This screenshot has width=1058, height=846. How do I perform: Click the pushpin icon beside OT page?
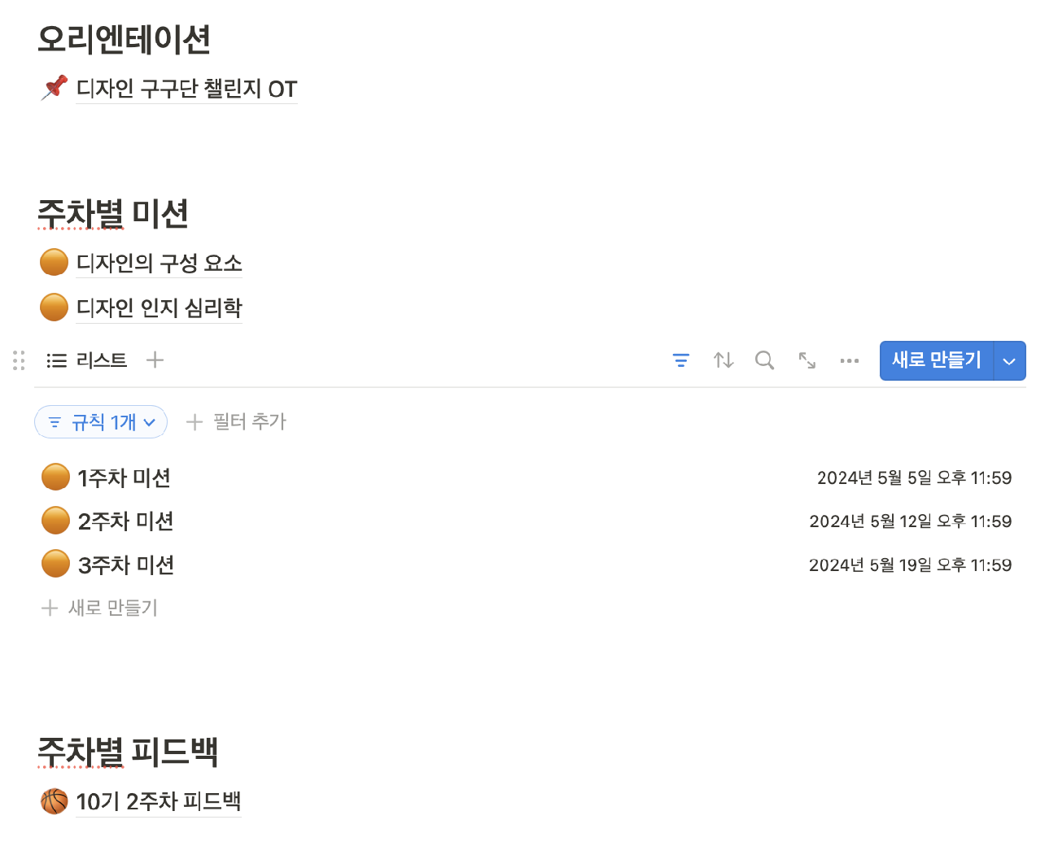[x=55, y=88]
